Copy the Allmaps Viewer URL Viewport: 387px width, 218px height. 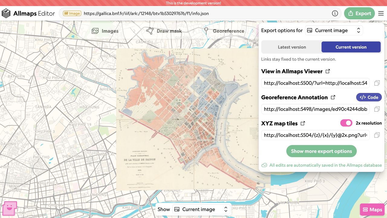coord(377,83)
